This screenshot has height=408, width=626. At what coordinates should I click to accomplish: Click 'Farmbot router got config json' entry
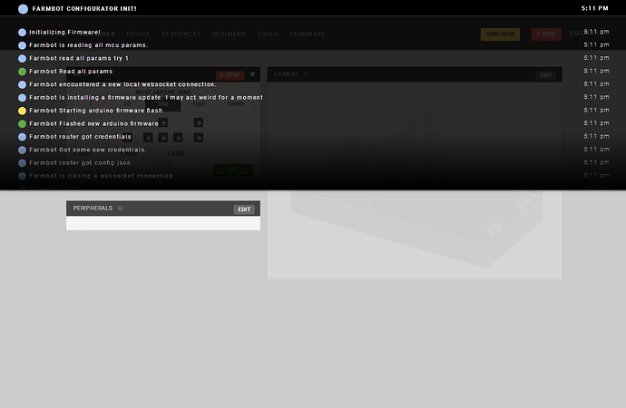pos(80,162)
